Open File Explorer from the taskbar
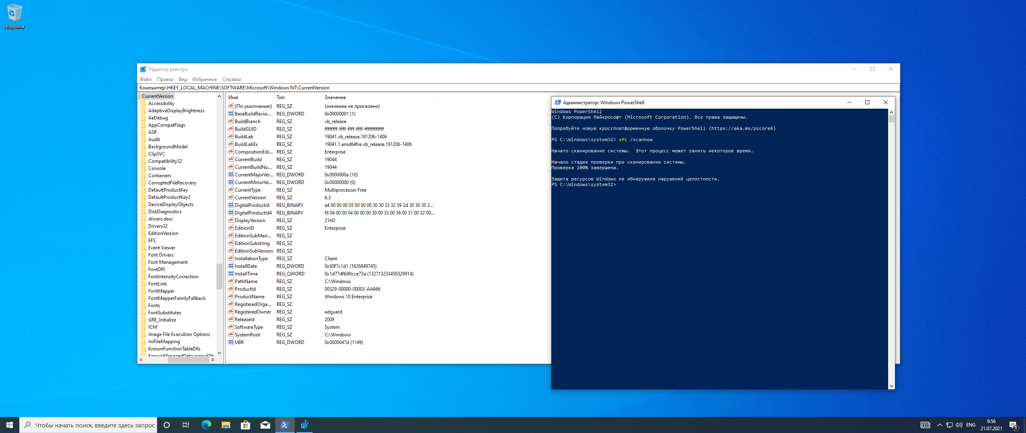1026x433 pixels. coord(226,425)
